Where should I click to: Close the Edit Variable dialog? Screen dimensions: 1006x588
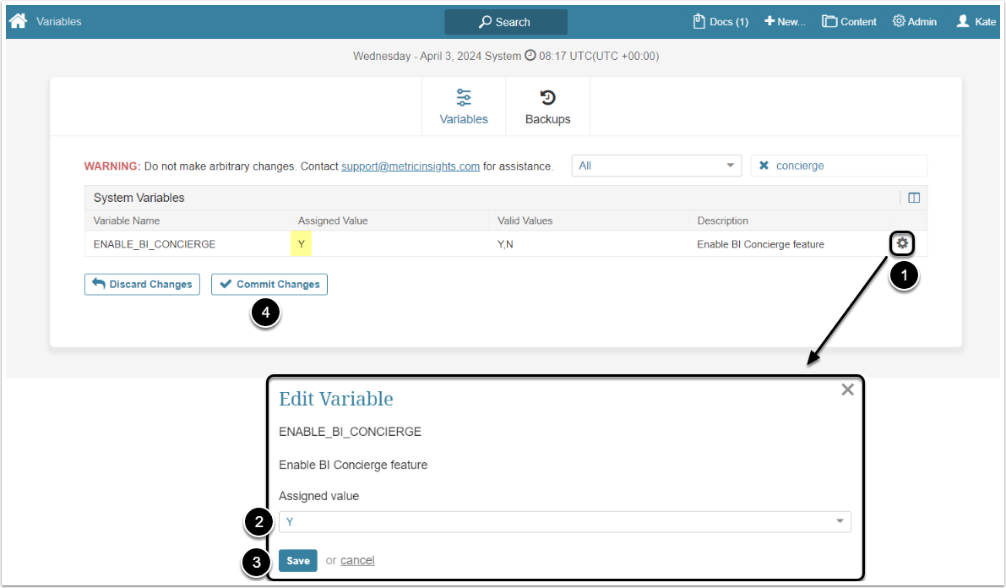pos(847,389)
